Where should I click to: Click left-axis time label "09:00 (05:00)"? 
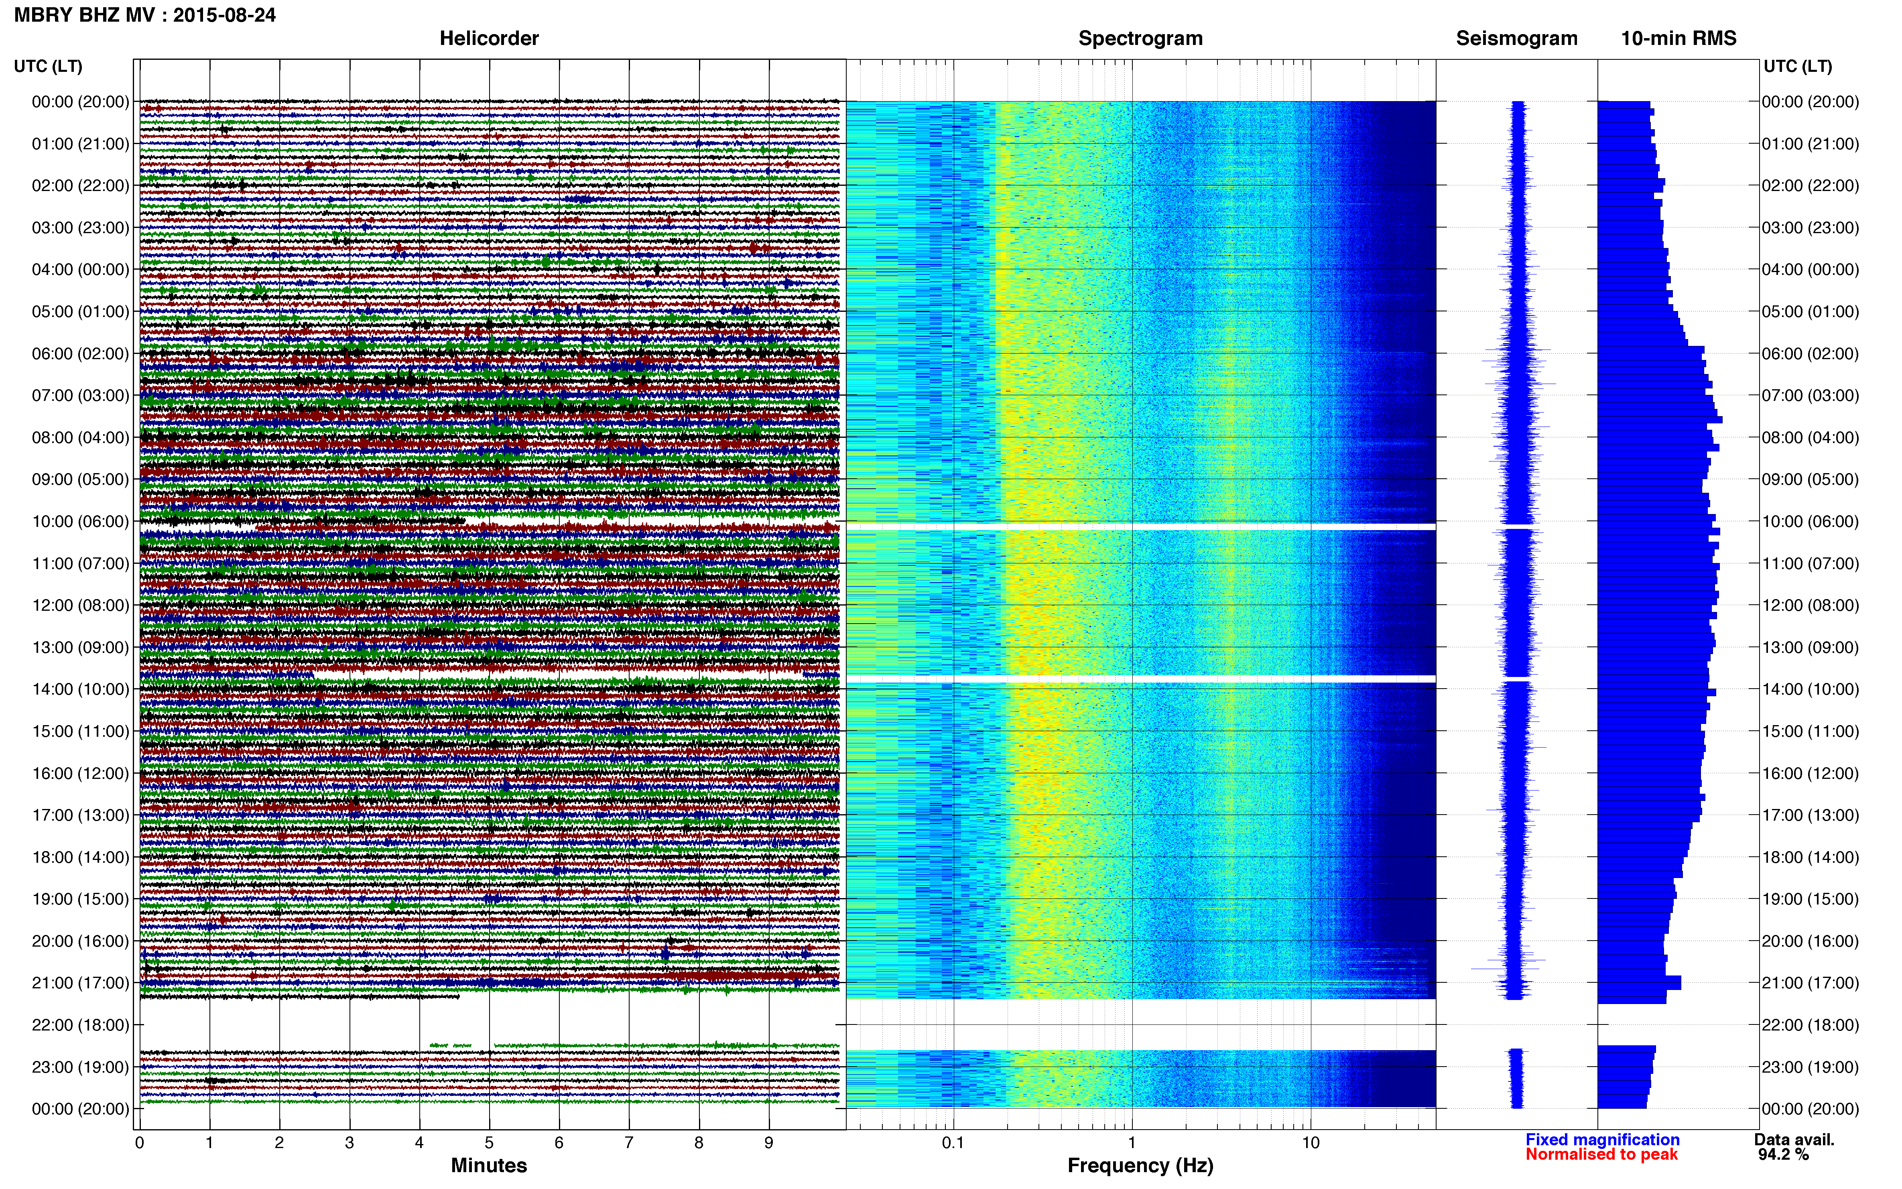80,480
